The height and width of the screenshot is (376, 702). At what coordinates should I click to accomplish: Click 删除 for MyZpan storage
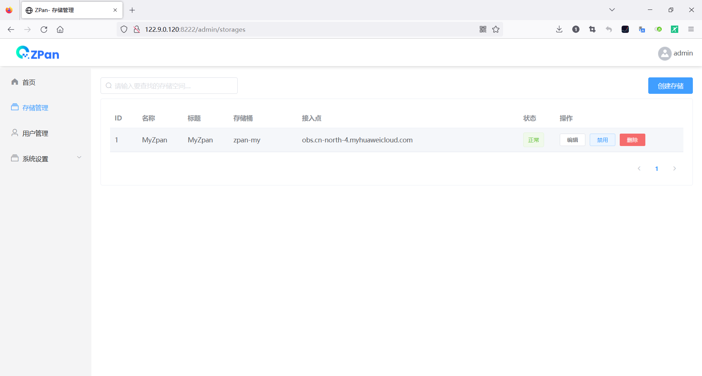[633, 140]
